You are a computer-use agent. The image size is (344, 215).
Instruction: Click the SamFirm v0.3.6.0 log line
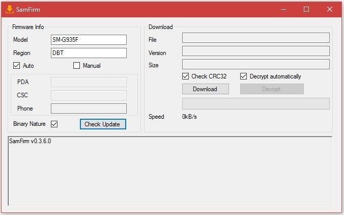(30, 141)
